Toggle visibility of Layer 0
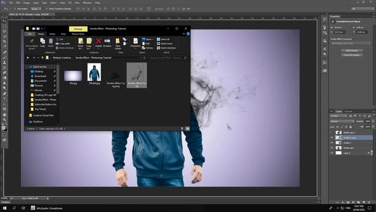 point(332,153)
